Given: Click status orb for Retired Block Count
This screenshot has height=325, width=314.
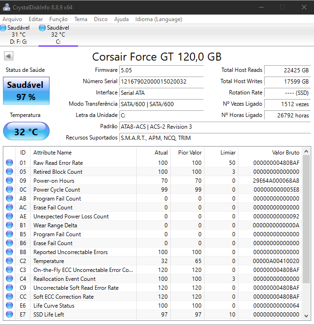Looking at the screenshot, I should [9, 171].
